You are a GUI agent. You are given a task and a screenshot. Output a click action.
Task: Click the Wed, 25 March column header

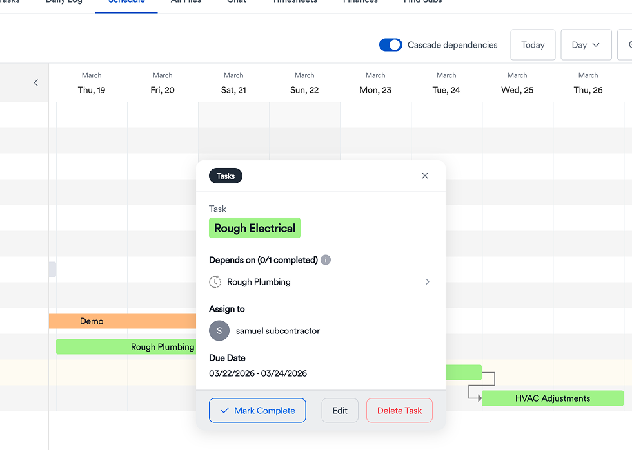(517, 82)
